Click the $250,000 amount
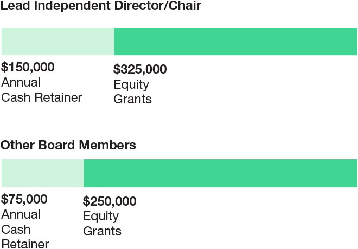Screen dimensions: 358x249 tap(110, 201)
